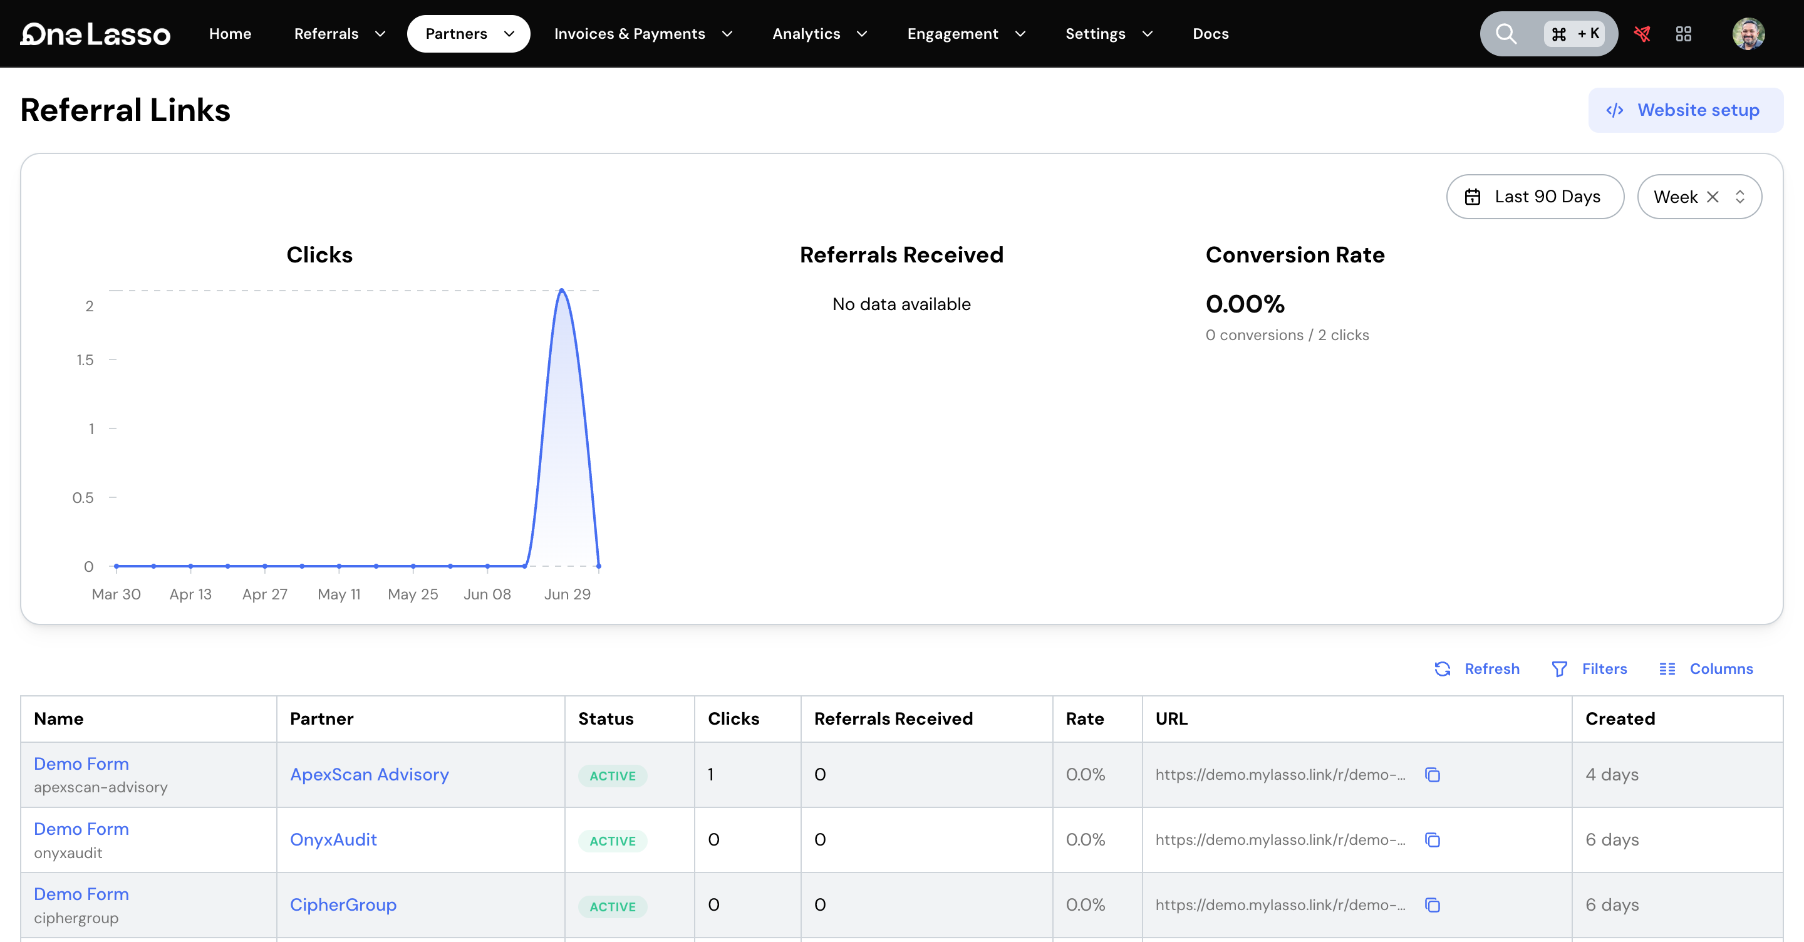Expand the Week interval dropdown
1804x942 pixels.
pos(1739,197)
